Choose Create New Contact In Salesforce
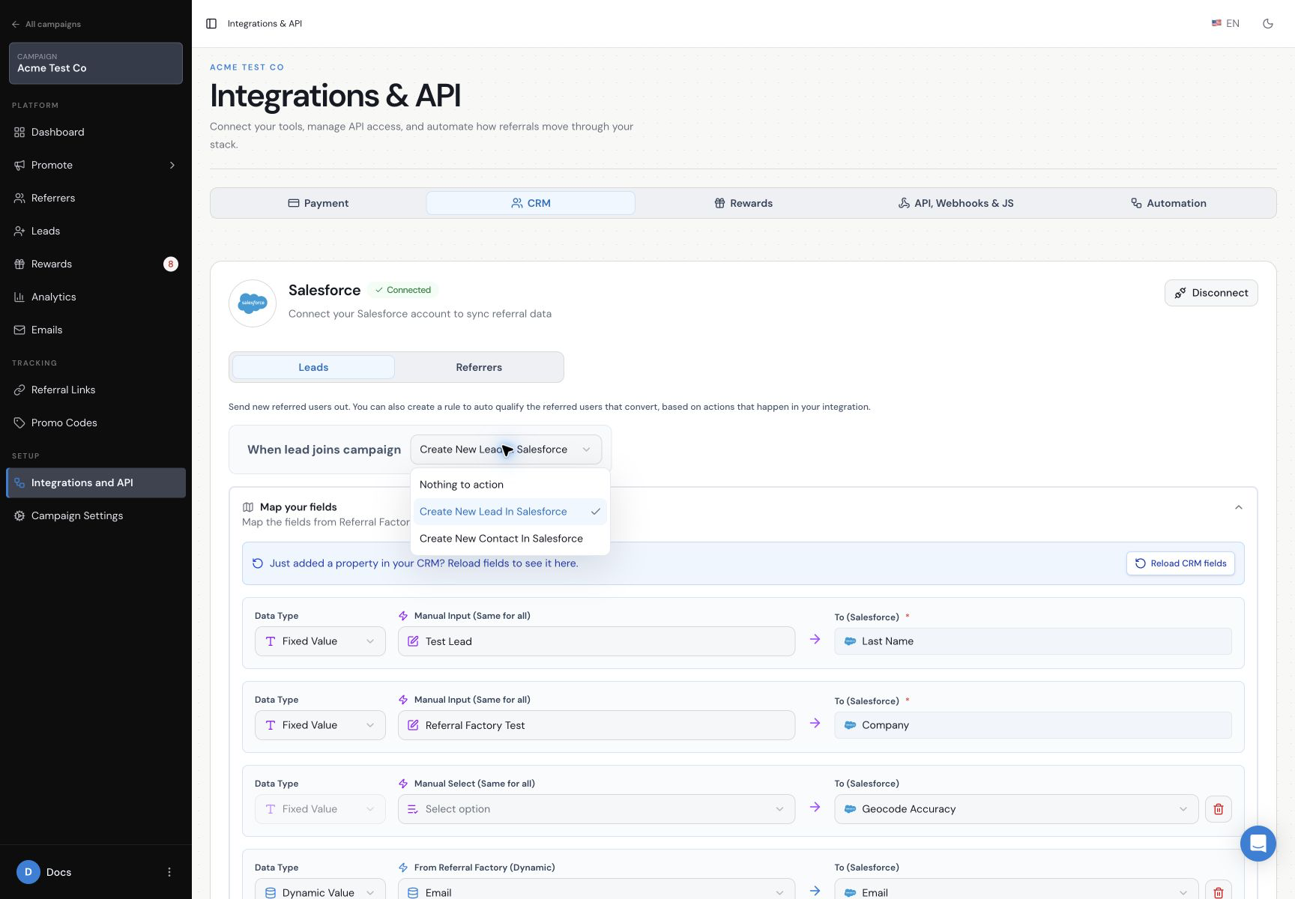 coord(510,539)
